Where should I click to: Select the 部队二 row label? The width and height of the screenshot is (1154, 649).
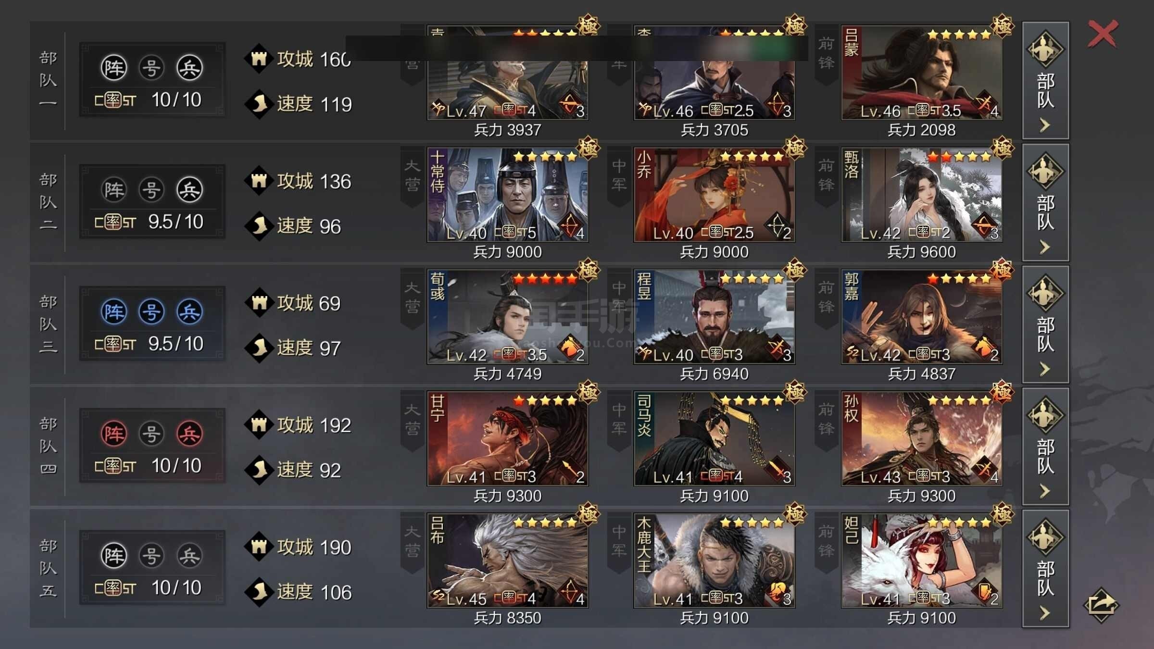(x=48, y=202)
